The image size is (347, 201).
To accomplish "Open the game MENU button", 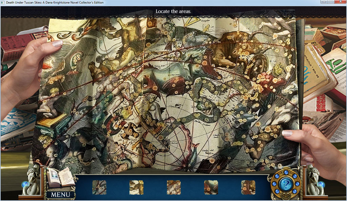I will coord(60,195).
